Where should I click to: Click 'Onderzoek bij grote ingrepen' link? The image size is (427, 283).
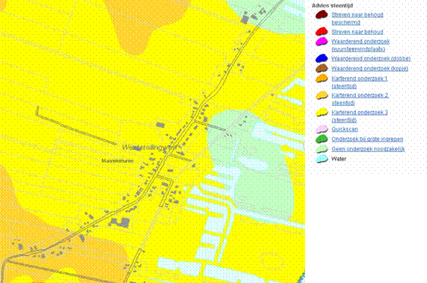[367, 139]
